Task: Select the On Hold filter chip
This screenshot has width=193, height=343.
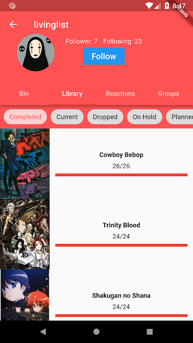Action: (145, 117)
